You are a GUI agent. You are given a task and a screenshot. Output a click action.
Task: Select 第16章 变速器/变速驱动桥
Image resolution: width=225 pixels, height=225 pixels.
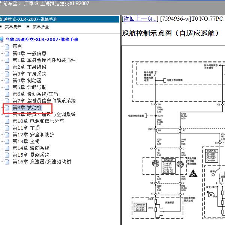point(42,162)
